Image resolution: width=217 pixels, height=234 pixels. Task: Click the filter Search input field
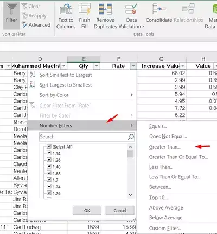click(84, 137)
